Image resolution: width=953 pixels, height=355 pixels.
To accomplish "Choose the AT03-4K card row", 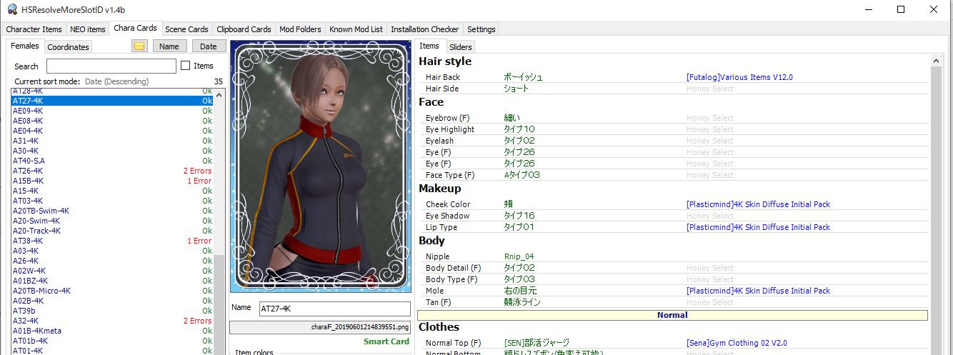I will click(x=113, y=201).
